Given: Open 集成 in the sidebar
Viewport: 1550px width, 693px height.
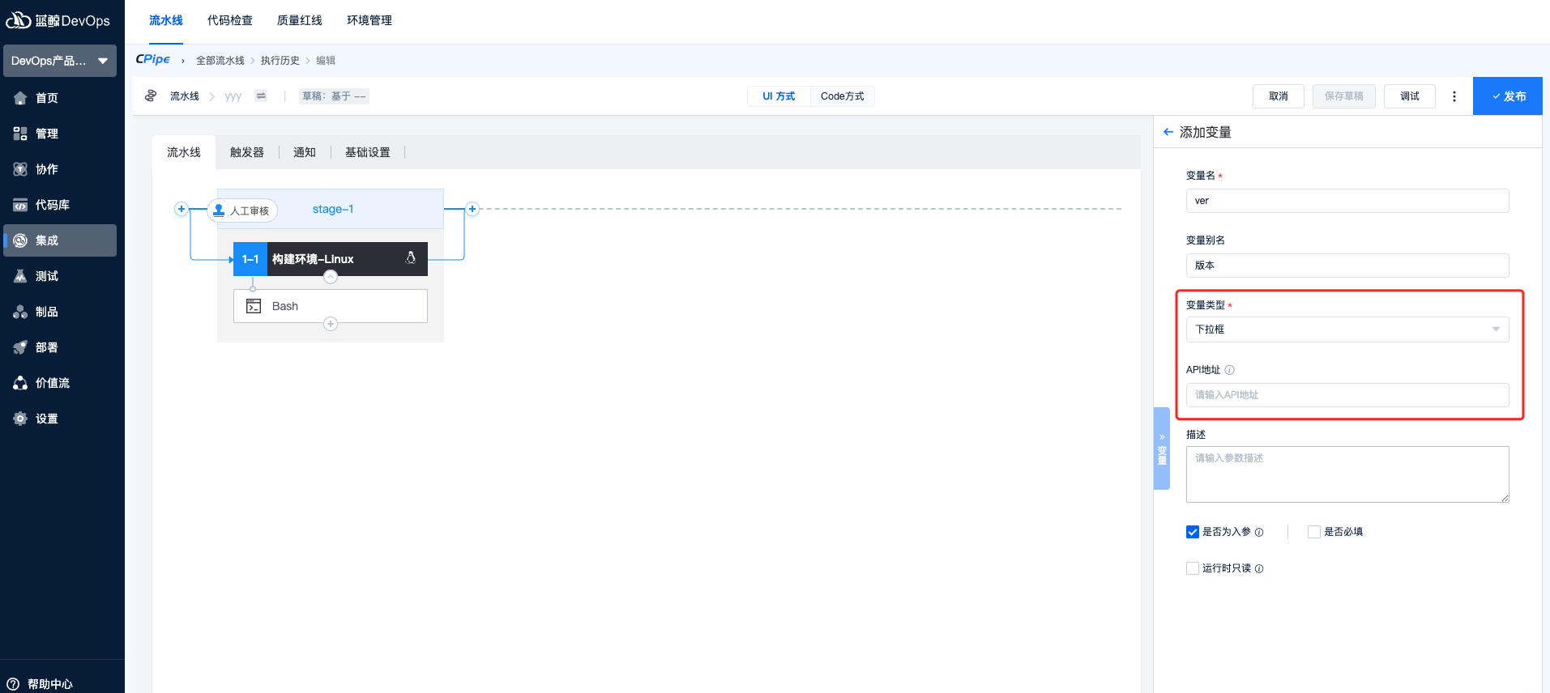Looking at the screenshot, I should [x=60, y=240].
